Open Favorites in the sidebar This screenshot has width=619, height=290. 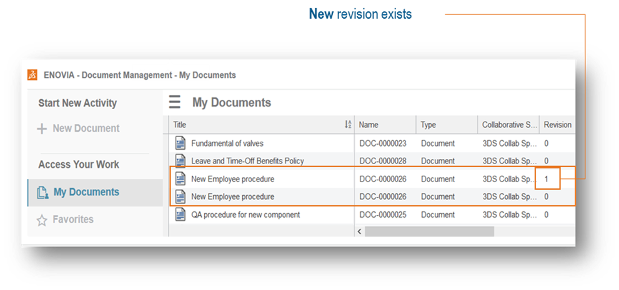point(73,220)
